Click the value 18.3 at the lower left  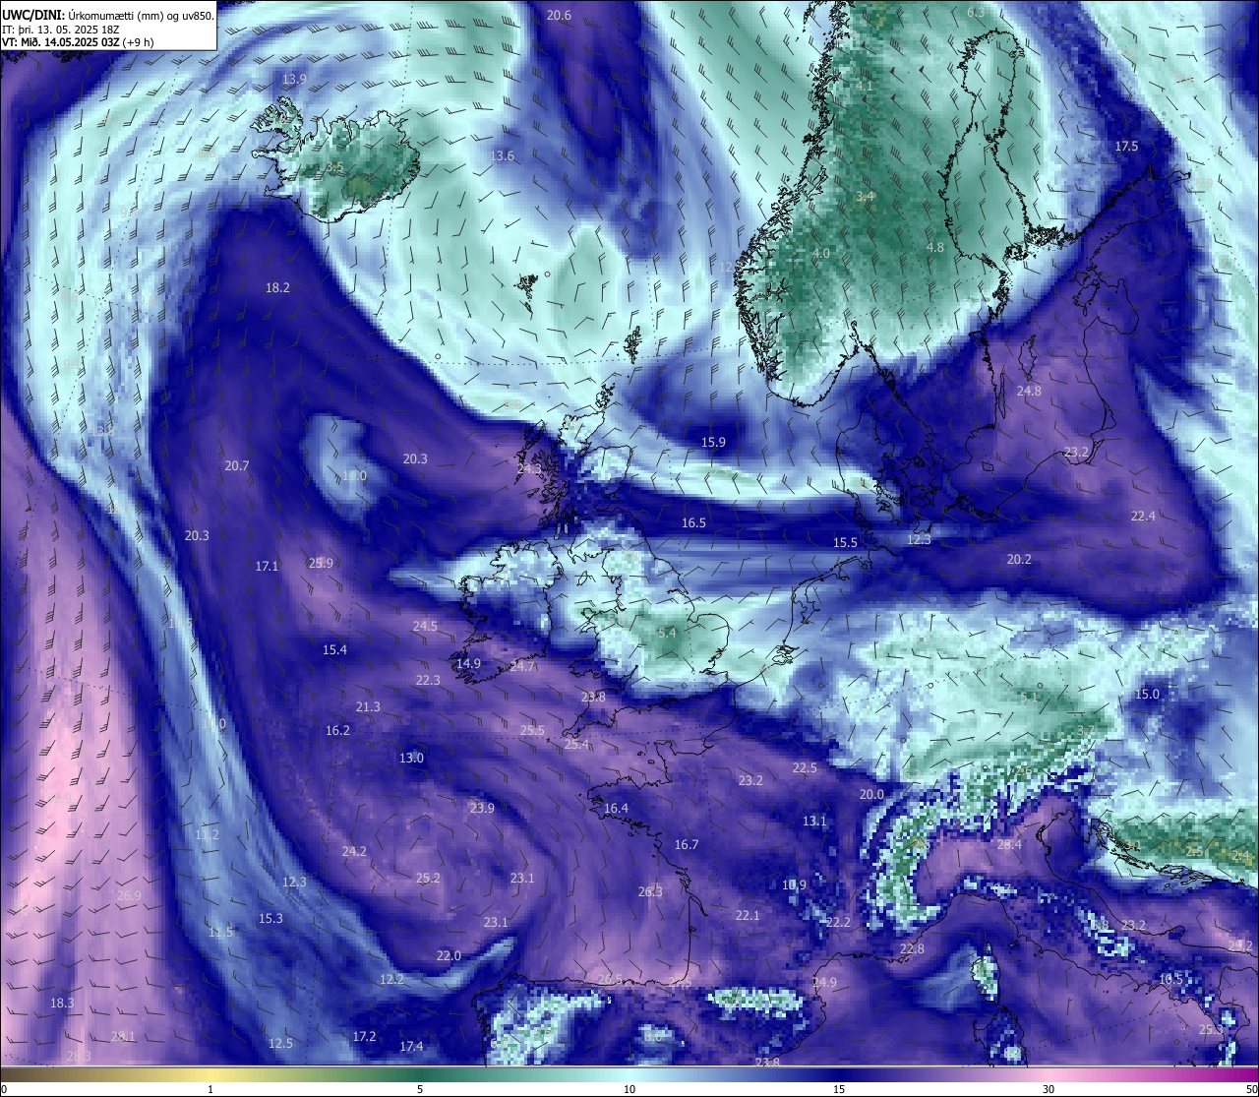point(62,1003)
